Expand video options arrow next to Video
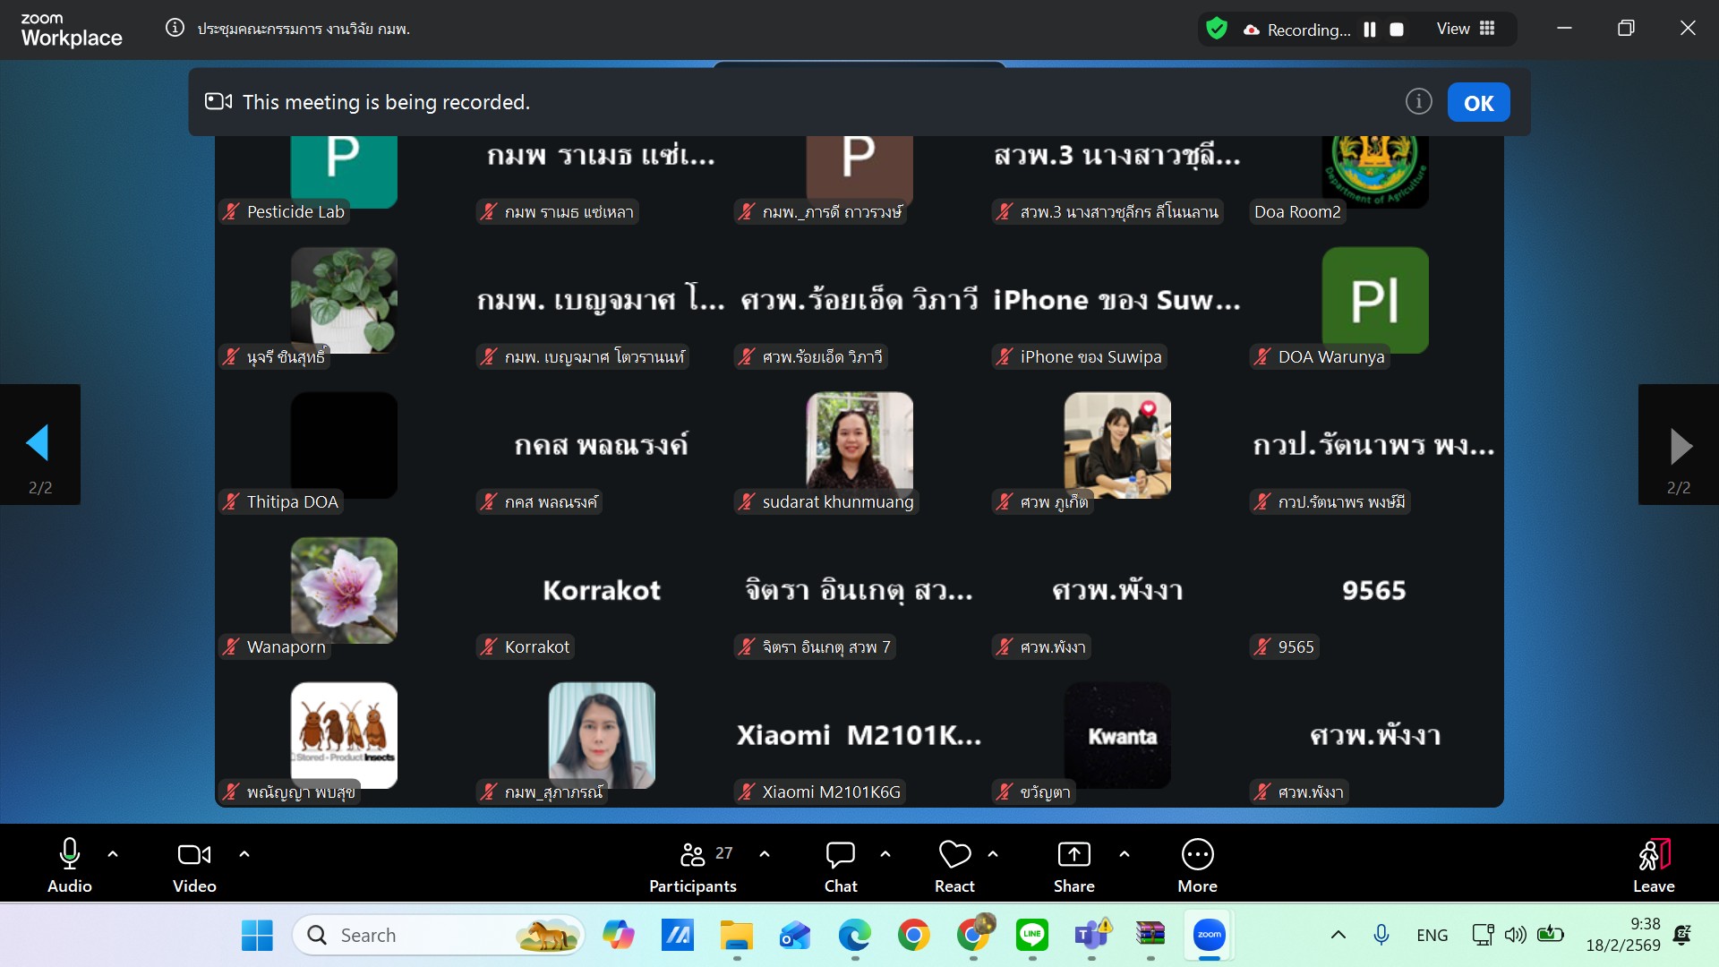The image size is (1719, 967). click(x=244, y=854)
